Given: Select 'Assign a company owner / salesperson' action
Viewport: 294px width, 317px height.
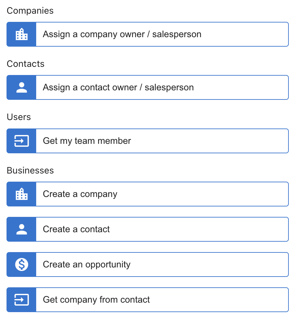Looking at the screenshot, I should 162,34.
